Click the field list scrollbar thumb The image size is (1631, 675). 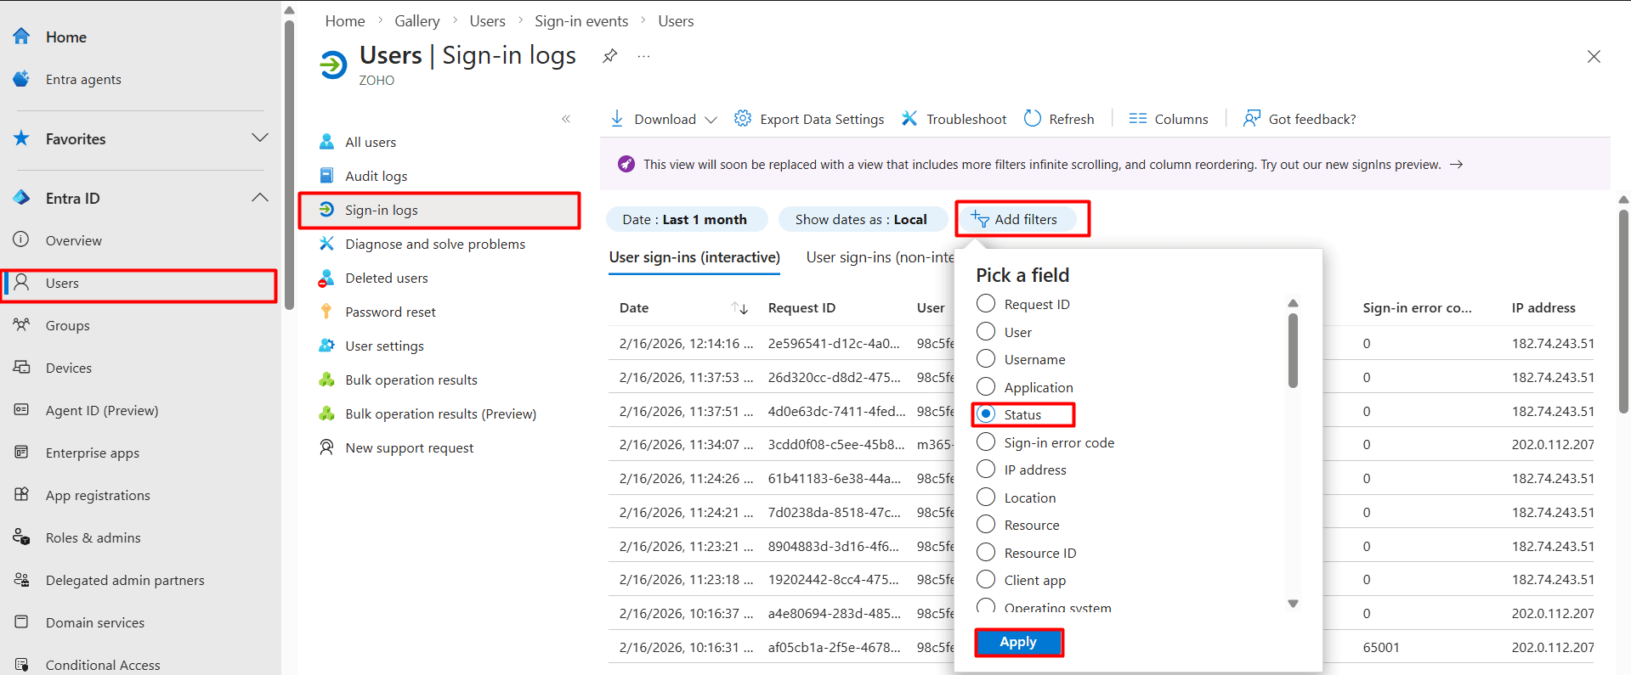click(x=1293, y=350)
